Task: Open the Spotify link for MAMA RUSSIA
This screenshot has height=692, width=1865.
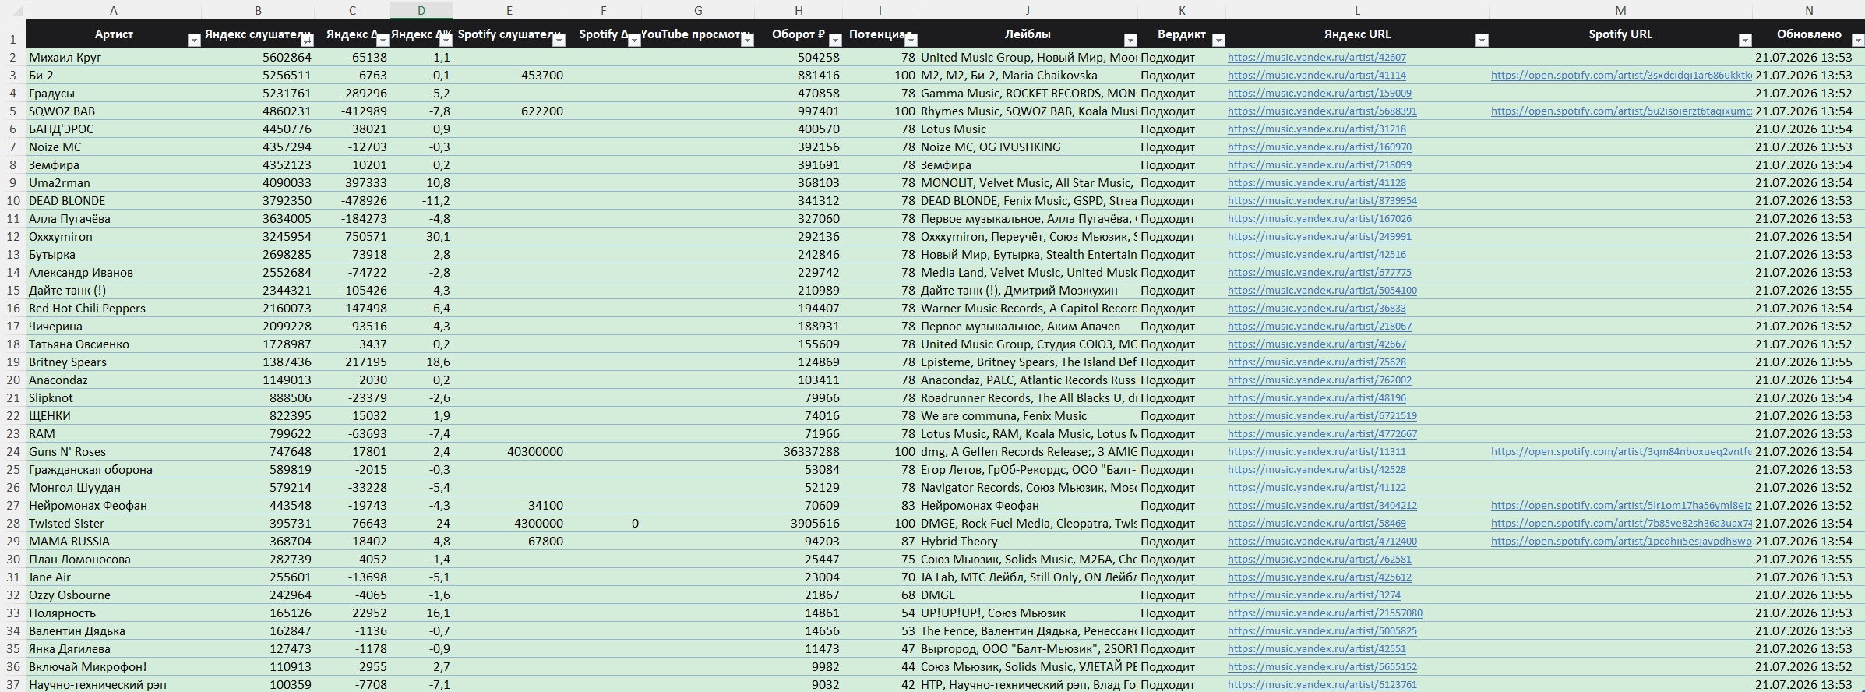Action: coord(1621,541)
